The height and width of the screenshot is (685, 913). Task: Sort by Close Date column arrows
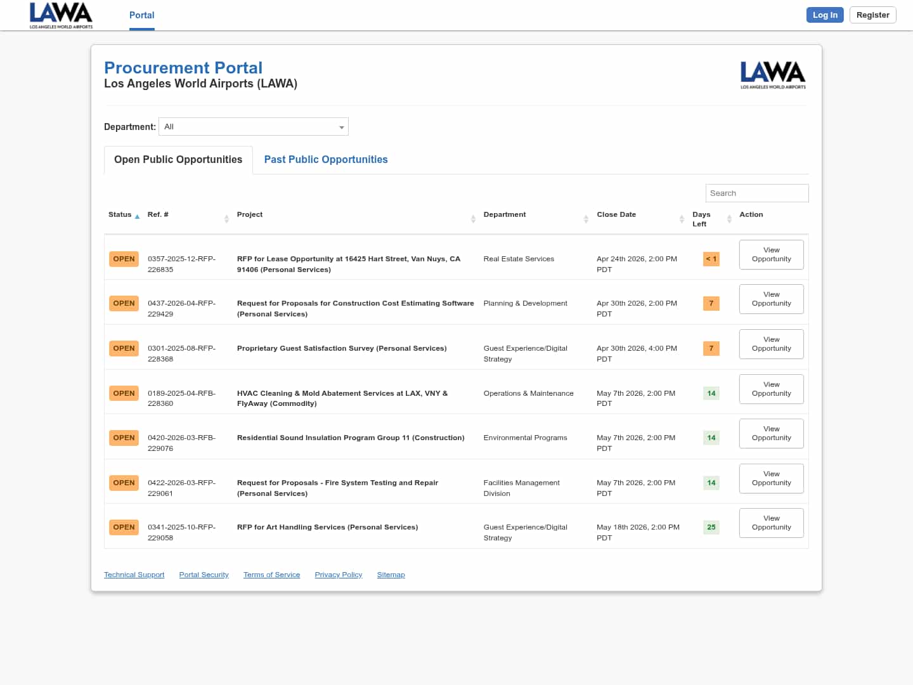point(682,219)
